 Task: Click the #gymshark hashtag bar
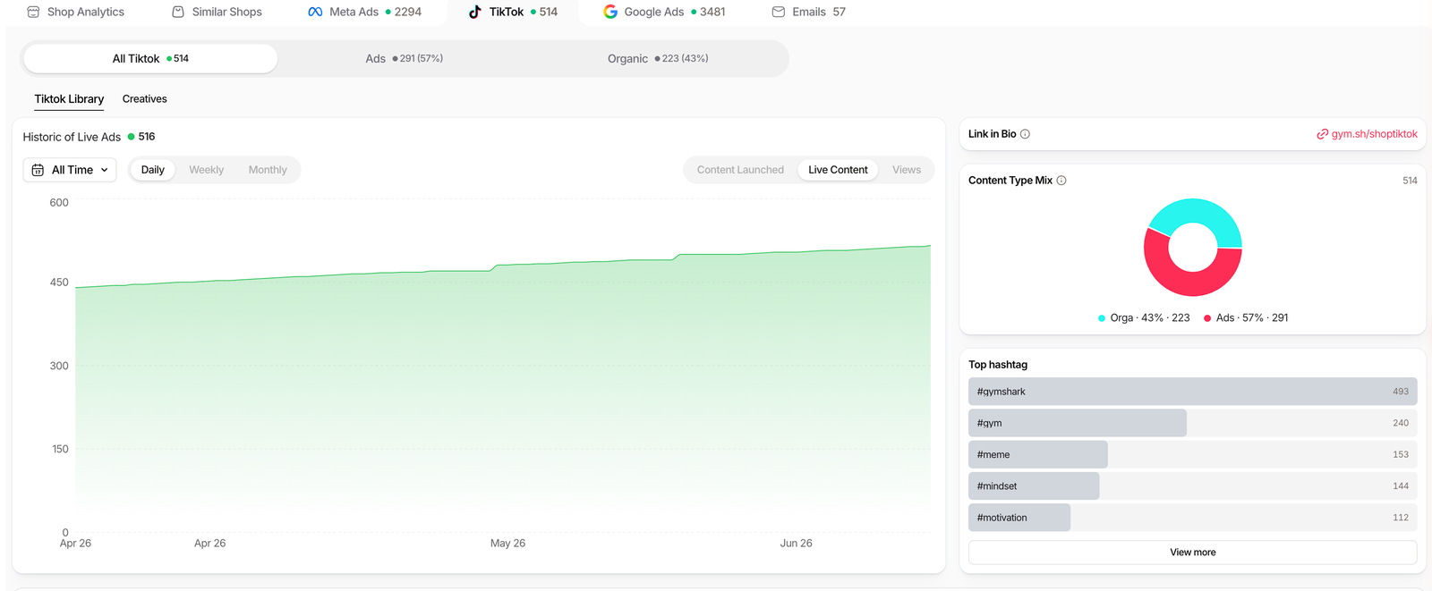[x=1192, y=392]
